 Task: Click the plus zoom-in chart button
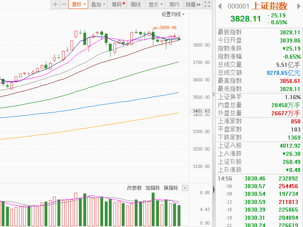click(x=55, y=4)
